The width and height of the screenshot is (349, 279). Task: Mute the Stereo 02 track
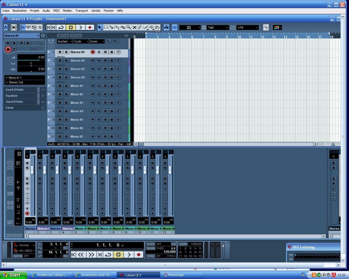tap(60, 60)
